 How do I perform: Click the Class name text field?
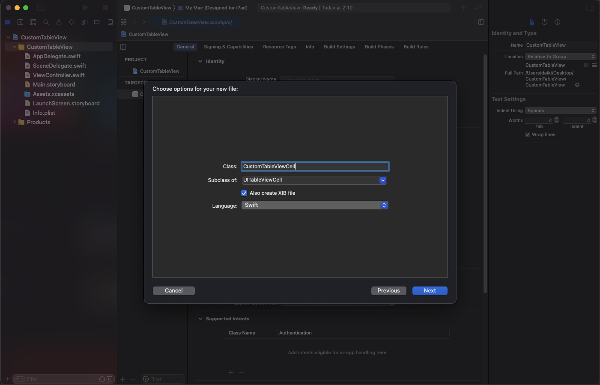315,167
